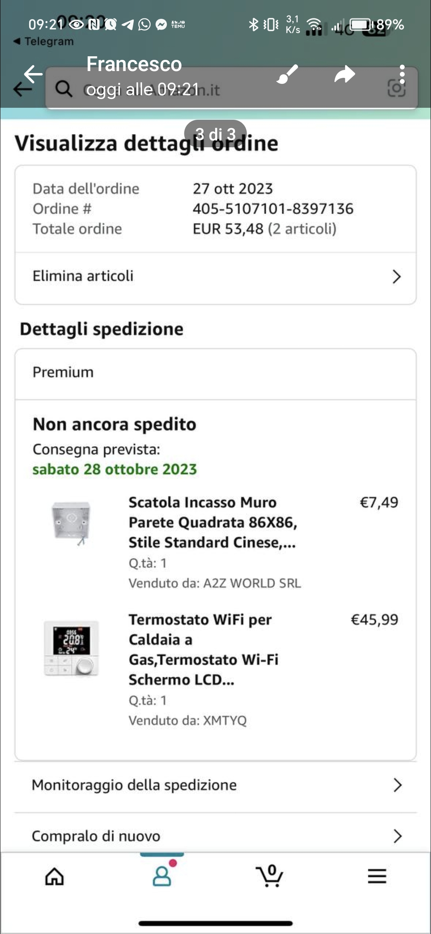Open the three-dot overflow menu
The height and width of the screenshot is (934, 431).
pos(402,74)
